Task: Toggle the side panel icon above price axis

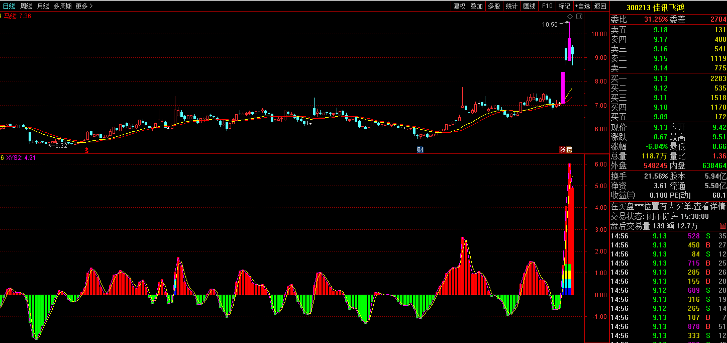Action: [x=579, y=17]
